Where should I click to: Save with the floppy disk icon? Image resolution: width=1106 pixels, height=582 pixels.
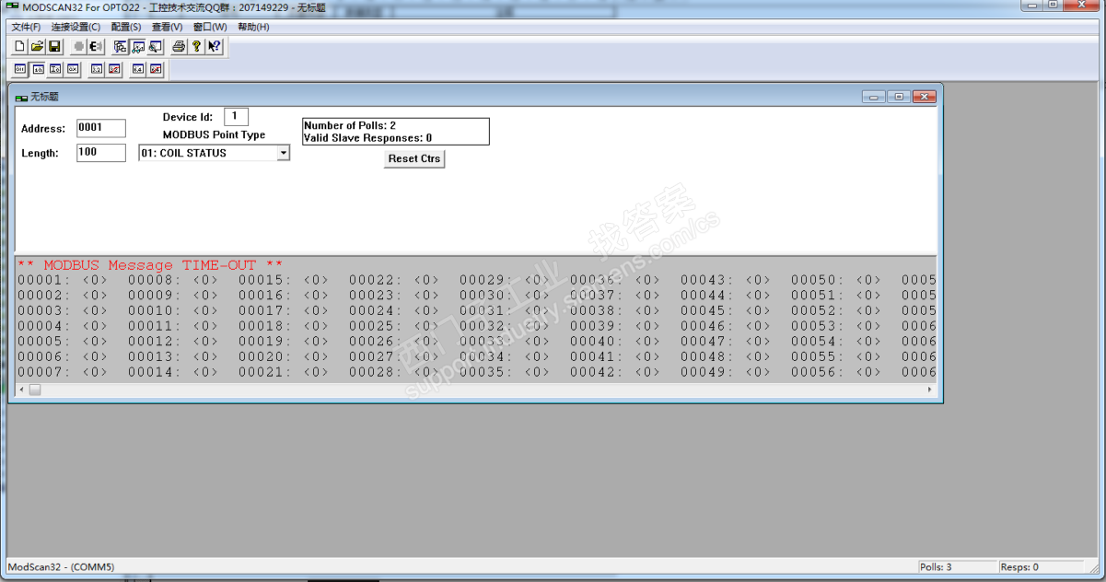(54, 46)
